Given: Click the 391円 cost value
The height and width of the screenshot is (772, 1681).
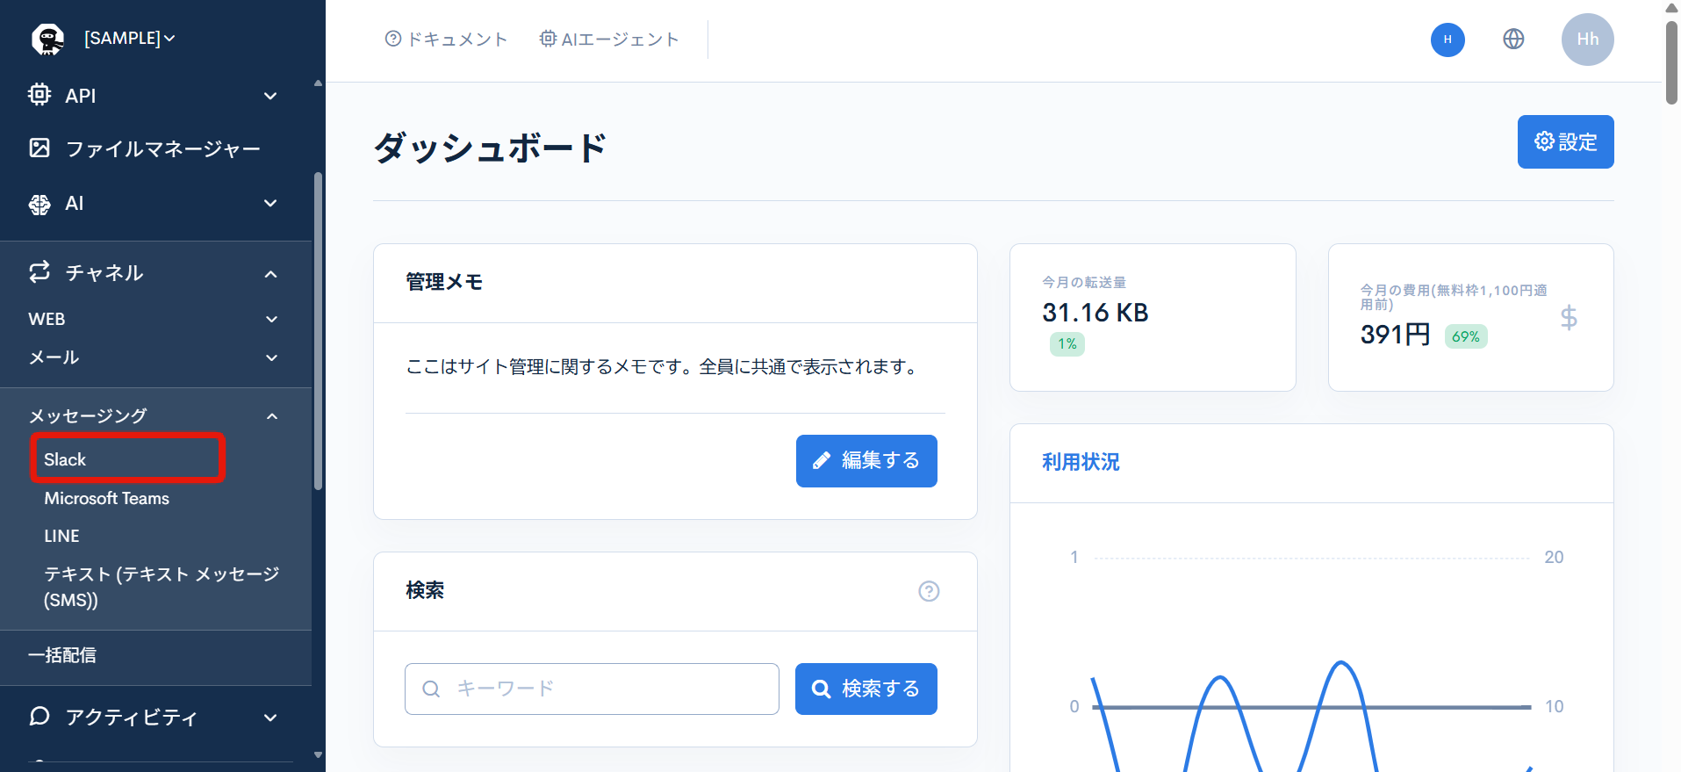Looking at the screenshot, I should [x=1395, y=335].
